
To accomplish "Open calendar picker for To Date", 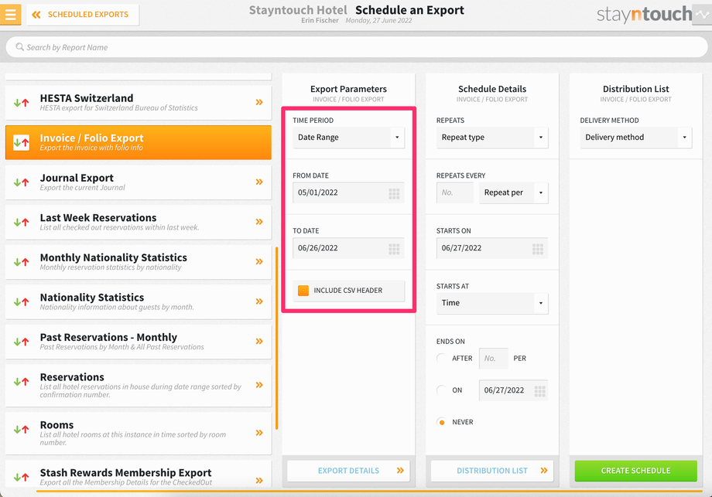I will (x=394, y=249).
